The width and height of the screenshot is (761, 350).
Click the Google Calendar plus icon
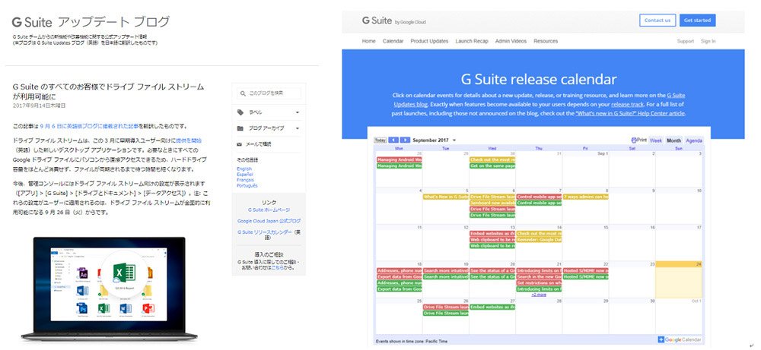[x=661, y=340]
